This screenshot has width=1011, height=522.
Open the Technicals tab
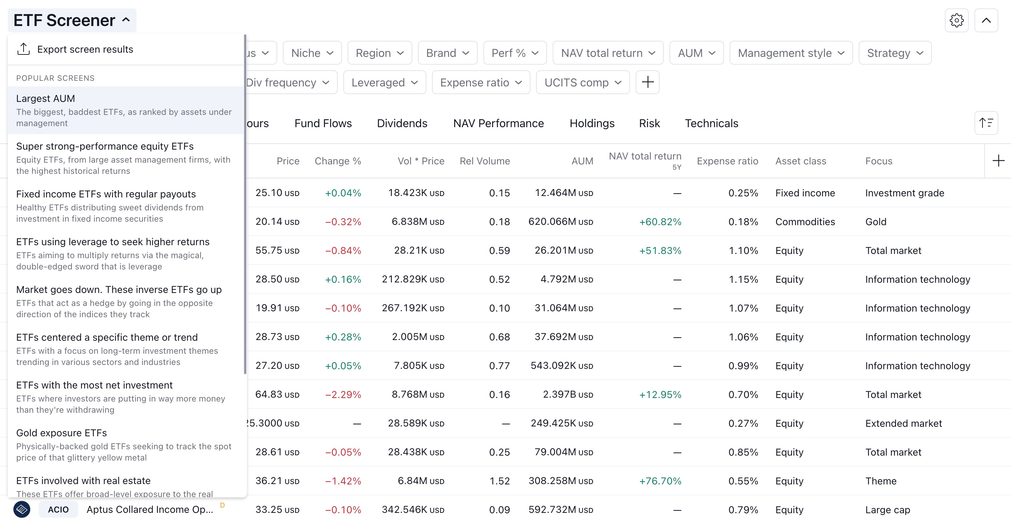[711, 123]
